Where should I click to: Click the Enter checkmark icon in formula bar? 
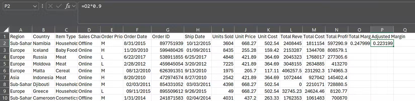59,6
